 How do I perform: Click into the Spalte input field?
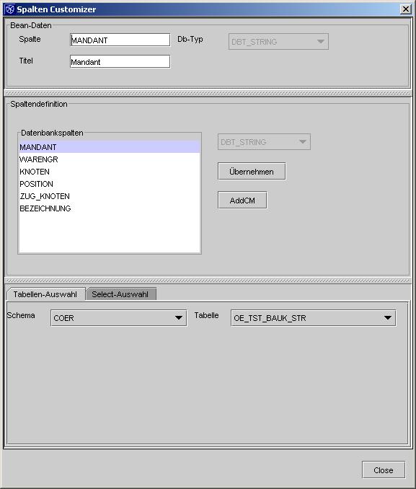coord(120,40)
